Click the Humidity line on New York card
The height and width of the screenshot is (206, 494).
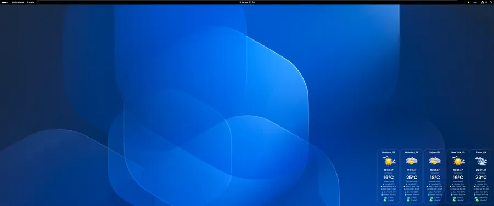(458, 184)
